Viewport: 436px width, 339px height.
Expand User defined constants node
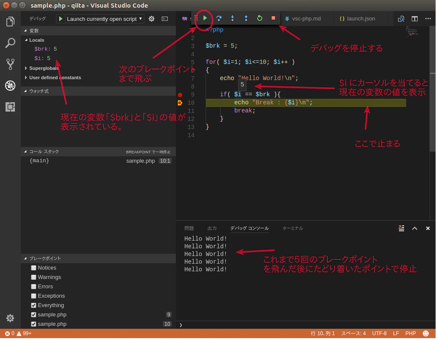[26, 78]
